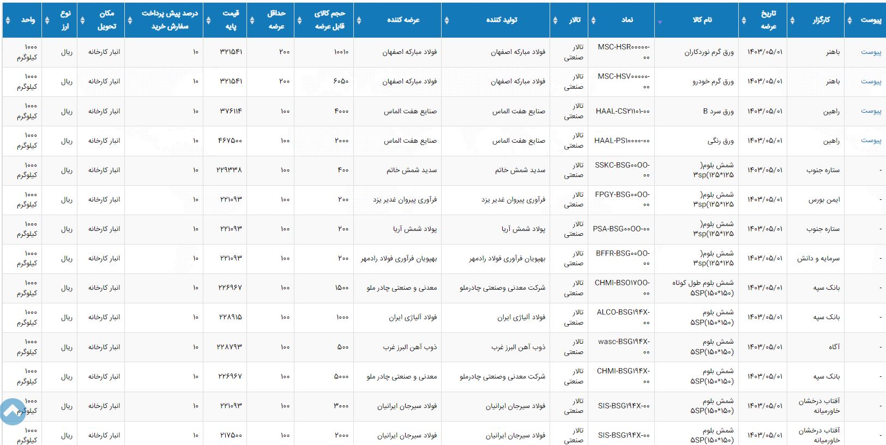Click product name ورق رنگی
Screen dimensions: 886x445
tap(721, 141)
